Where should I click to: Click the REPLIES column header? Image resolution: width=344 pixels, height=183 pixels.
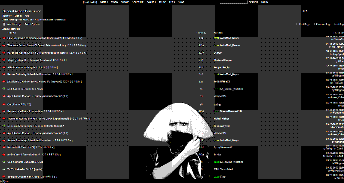[201, 33]
